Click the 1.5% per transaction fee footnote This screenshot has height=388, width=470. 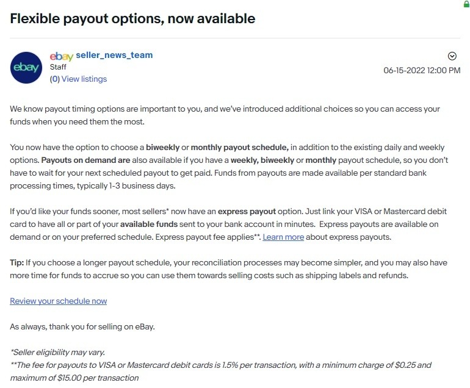point(220,365)
